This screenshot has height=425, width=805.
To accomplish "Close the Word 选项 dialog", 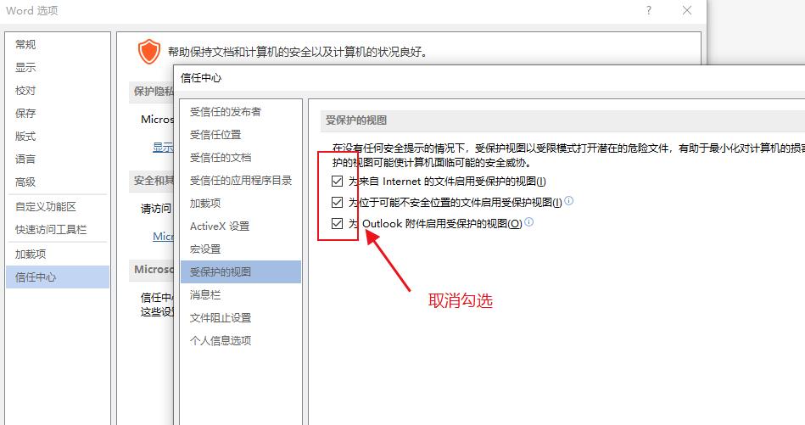I will [x=687, y=10].
